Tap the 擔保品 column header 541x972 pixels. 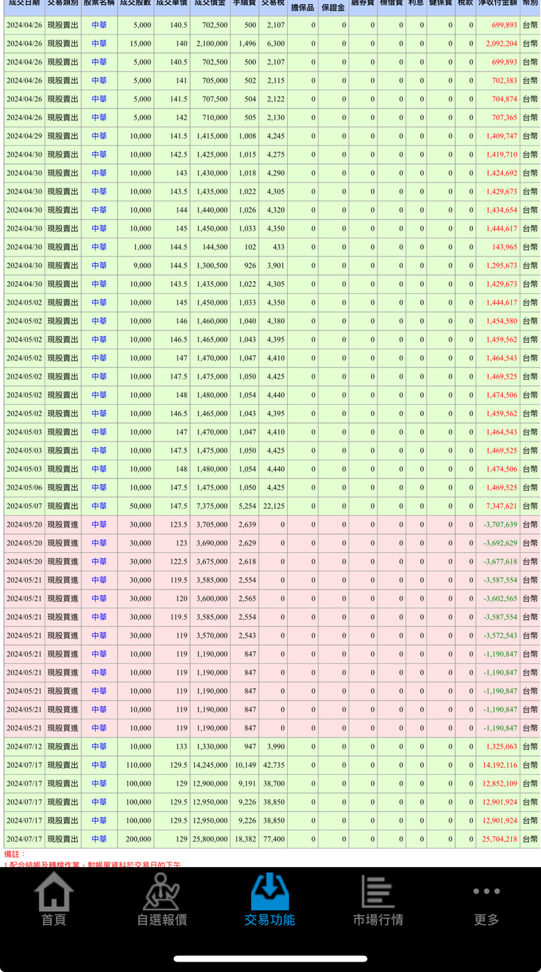[x=302, y=8]
